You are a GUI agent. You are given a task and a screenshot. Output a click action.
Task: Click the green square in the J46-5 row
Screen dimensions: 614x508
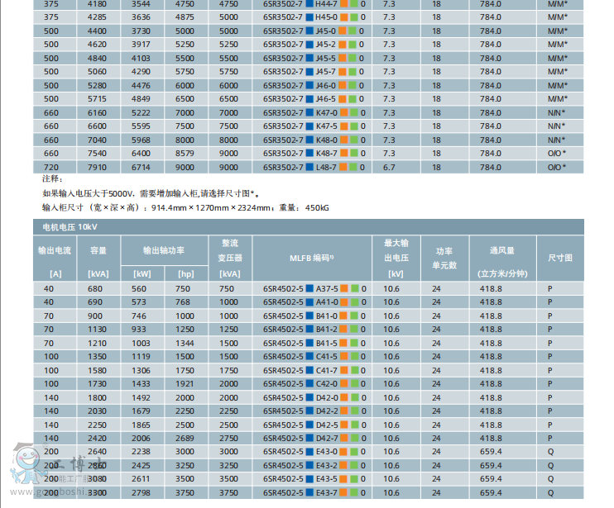[354, 98]
